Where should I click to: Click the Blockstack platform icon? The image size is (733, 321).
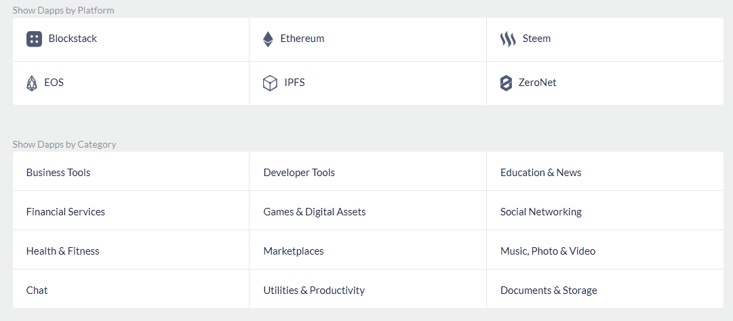[34, 39]
